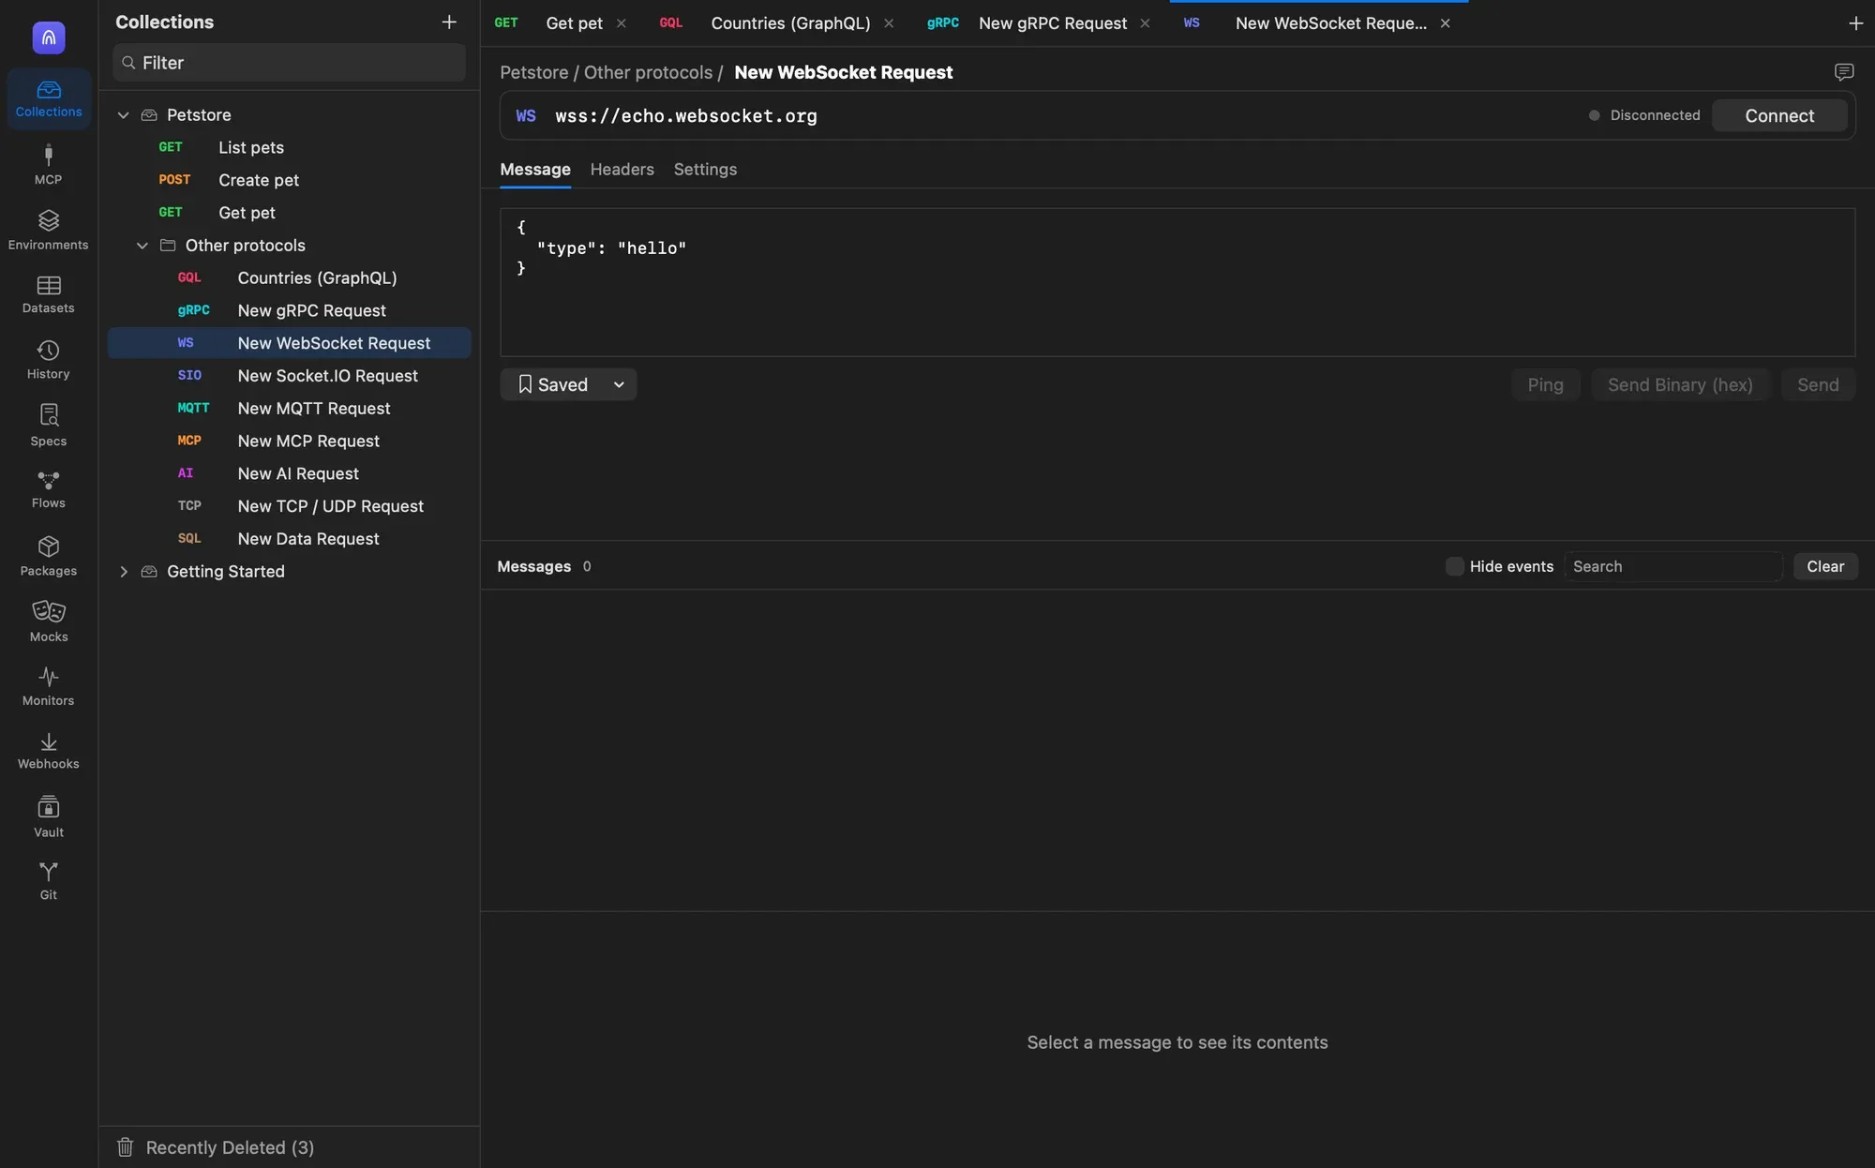Open the Flows section
The height and width of the screenshot is (1168, 1875).
49,489
